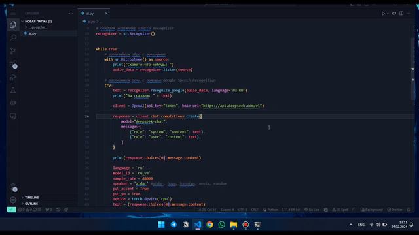Expand the __pycache__ folder
419x235 pixels.
coord(38,27)
